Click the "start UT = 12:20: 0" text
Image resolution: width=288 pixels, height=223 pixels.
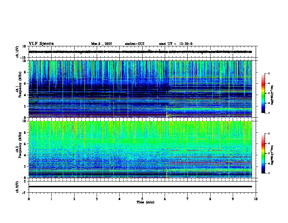click(176, 44)
